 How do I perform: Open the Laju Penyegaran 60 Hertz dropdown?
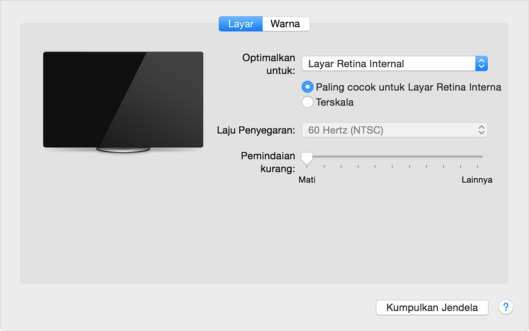(395, 130)
